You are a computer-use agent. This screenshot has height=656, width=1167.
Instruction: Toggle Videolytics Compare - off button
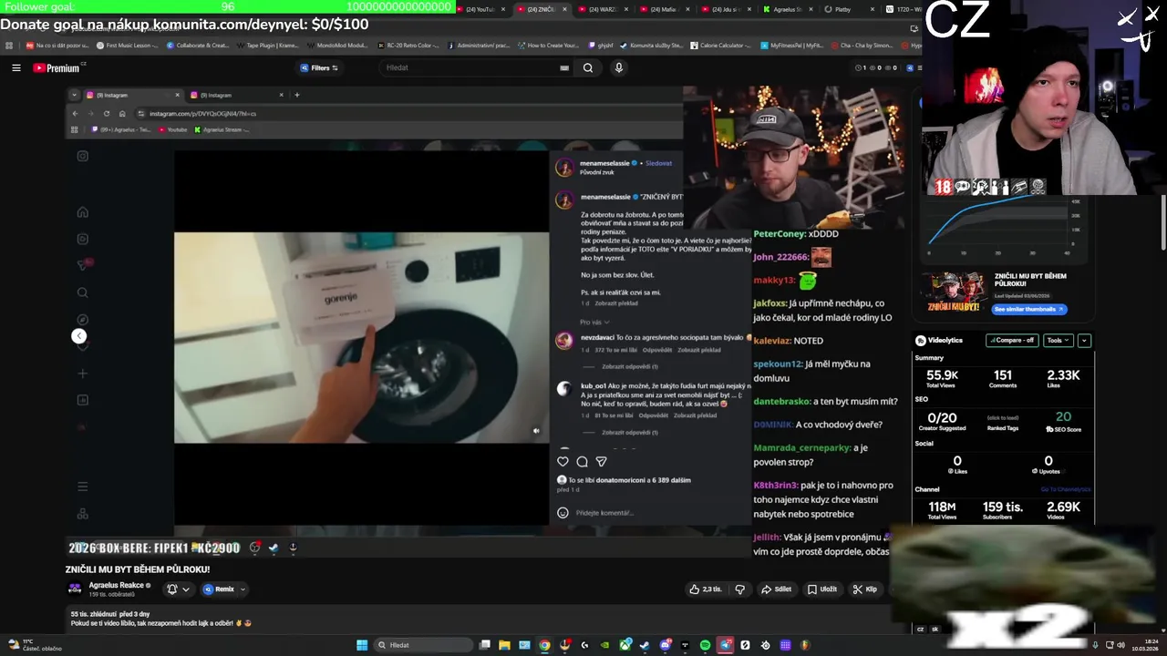(1012, 340)
